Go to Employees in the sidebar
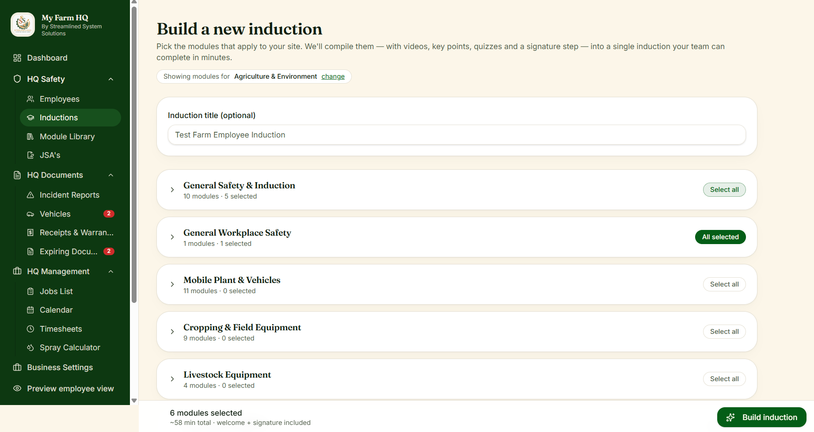The image size is (814, 432). tap(70, 99)
